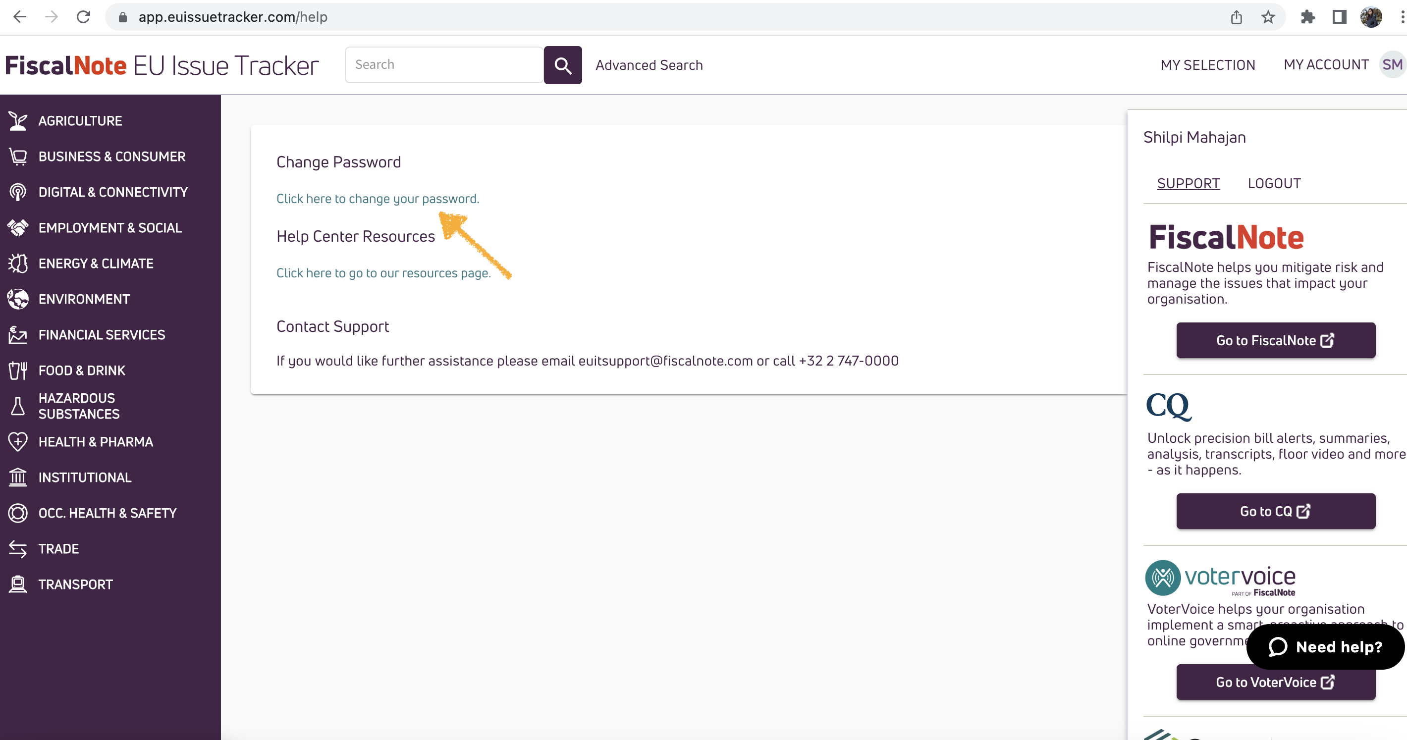Click the Employment & Social handshake icon

click(17, 228)
